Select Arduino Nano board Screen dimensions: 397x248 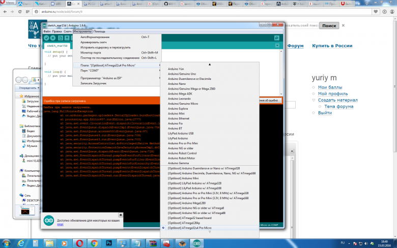click(210, 84)
